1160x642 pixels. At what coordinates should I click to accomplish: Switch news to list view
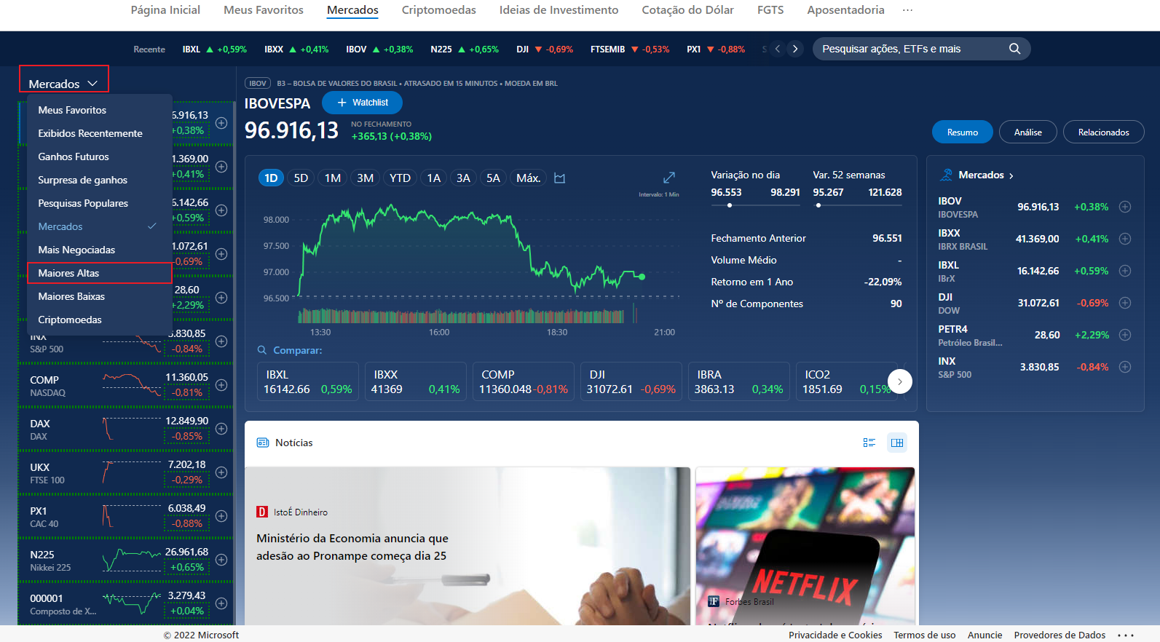(869, 443)
